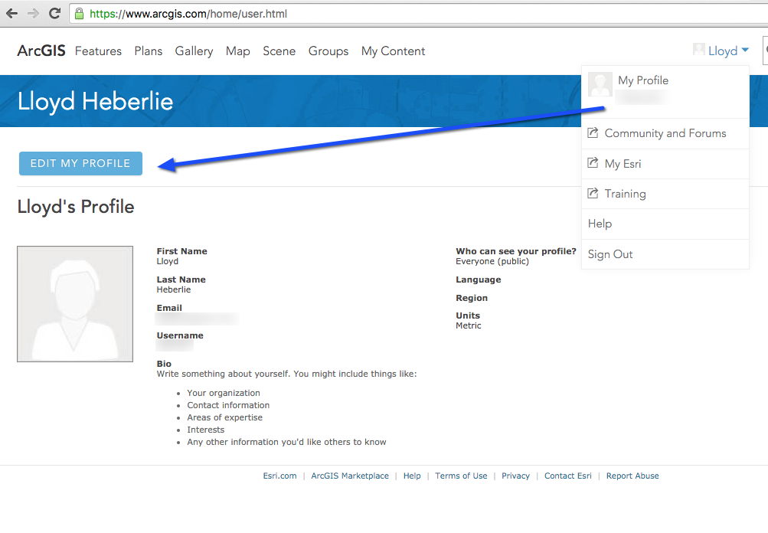Click the Units value Metric
768x533 pixels.
[469, 325]
